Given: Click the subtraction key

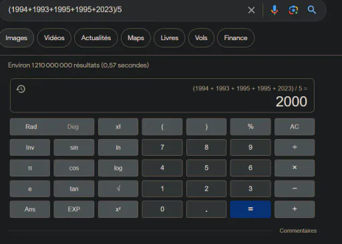Looking at the screenshot, I should click(295, 189).
